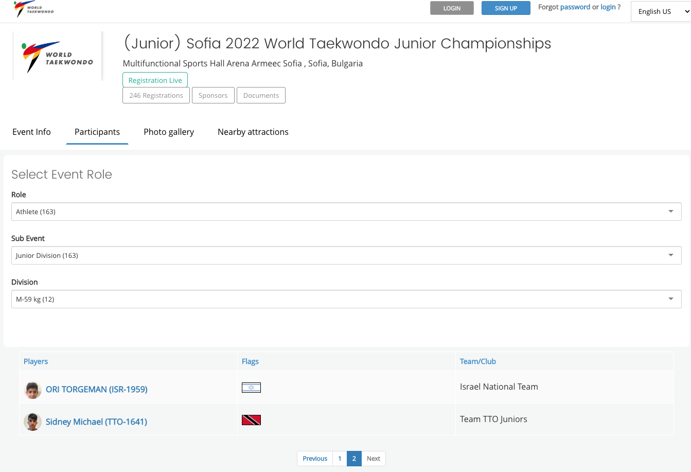Viewport: 691px width, 472px height.
Task: Click Sidney Michael's avatar photo
Action: [x=33, y=422]
